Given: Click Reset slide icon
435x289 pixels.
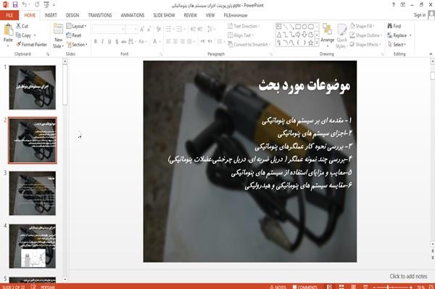Looking at the screenshot, I should click(x=69, y=35).
